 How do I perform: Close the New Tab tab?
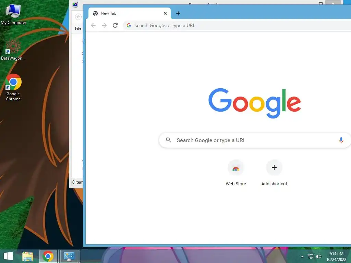click(x=165, y=13)
